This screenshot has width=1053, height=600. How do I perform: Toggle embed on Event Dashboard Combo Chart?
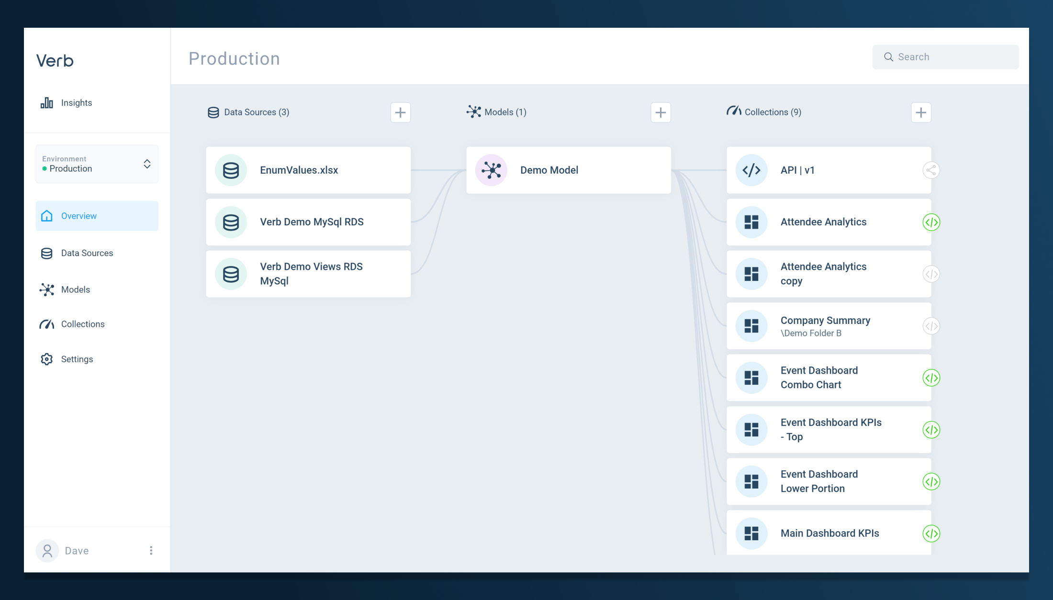931,378
